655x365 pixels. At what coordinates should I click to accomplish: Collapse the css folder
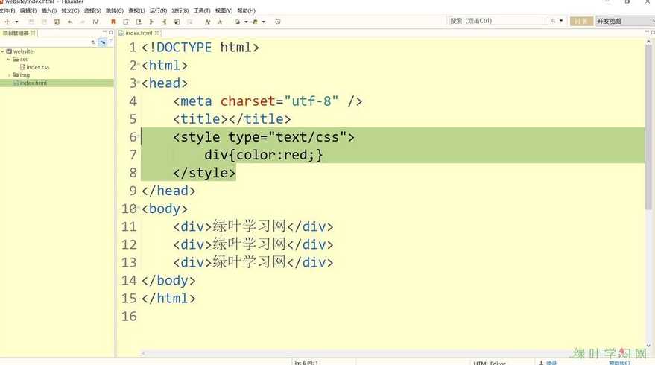tap(9, 60)
